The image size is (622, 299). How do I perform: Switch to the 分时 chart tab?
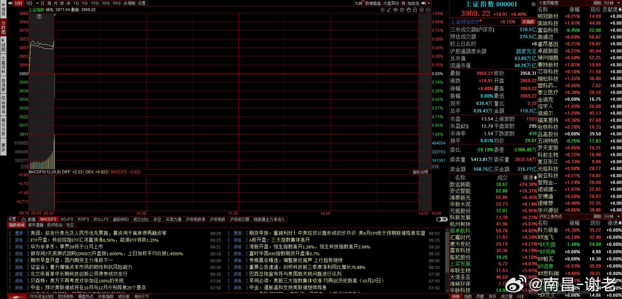tap(18, 3)
